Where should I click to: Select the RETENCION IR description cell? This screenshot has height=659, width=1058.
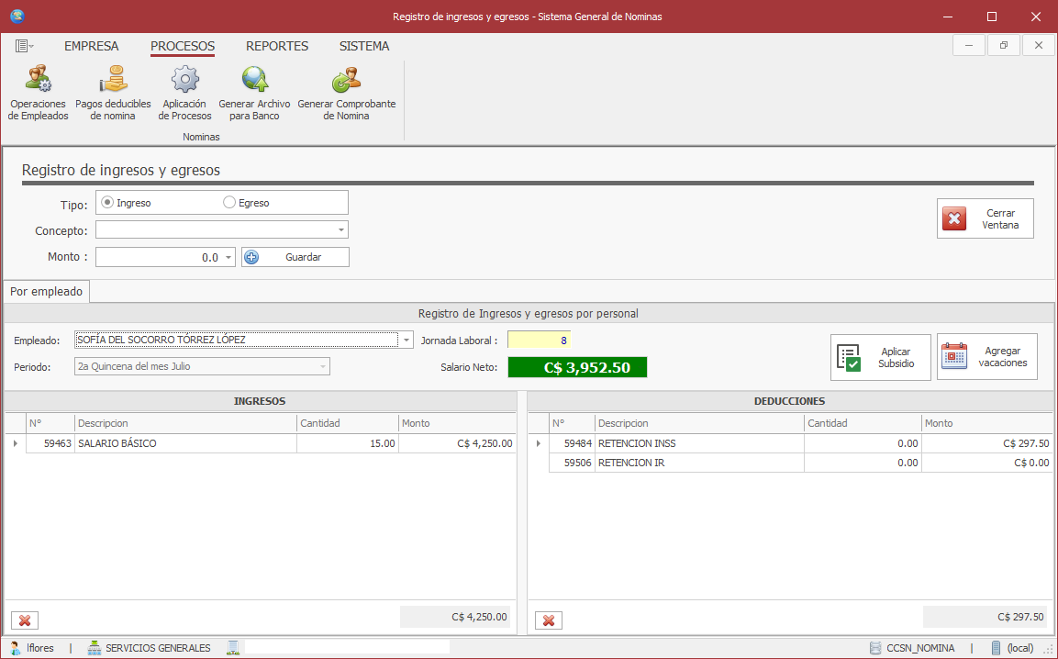pyautogui.click(x=700, y=463)
